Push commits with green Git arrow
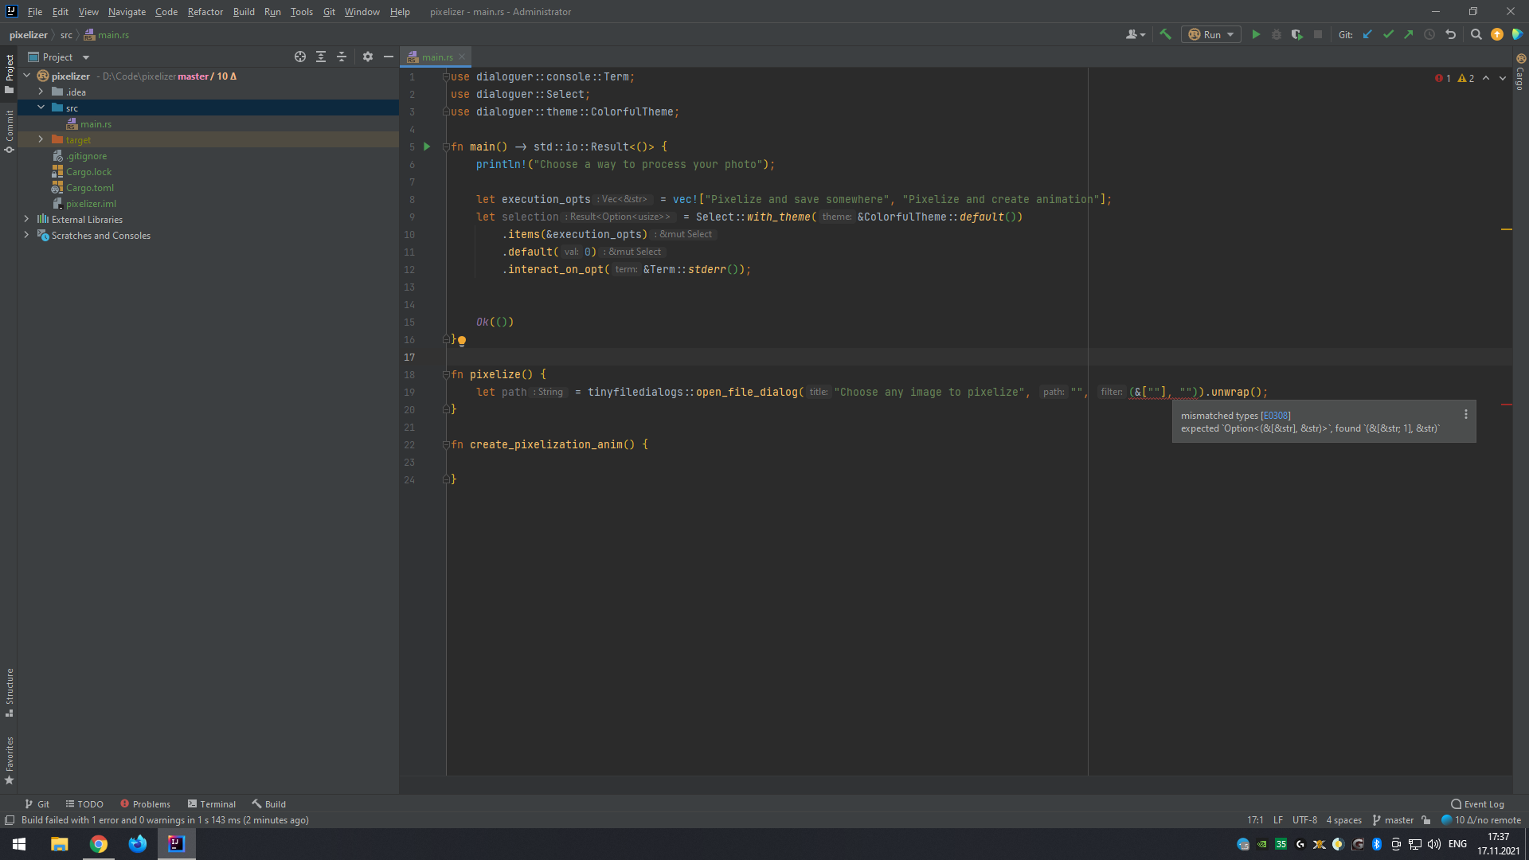Viewport: 1529px width, 860px height. [x=1409, y=34]
